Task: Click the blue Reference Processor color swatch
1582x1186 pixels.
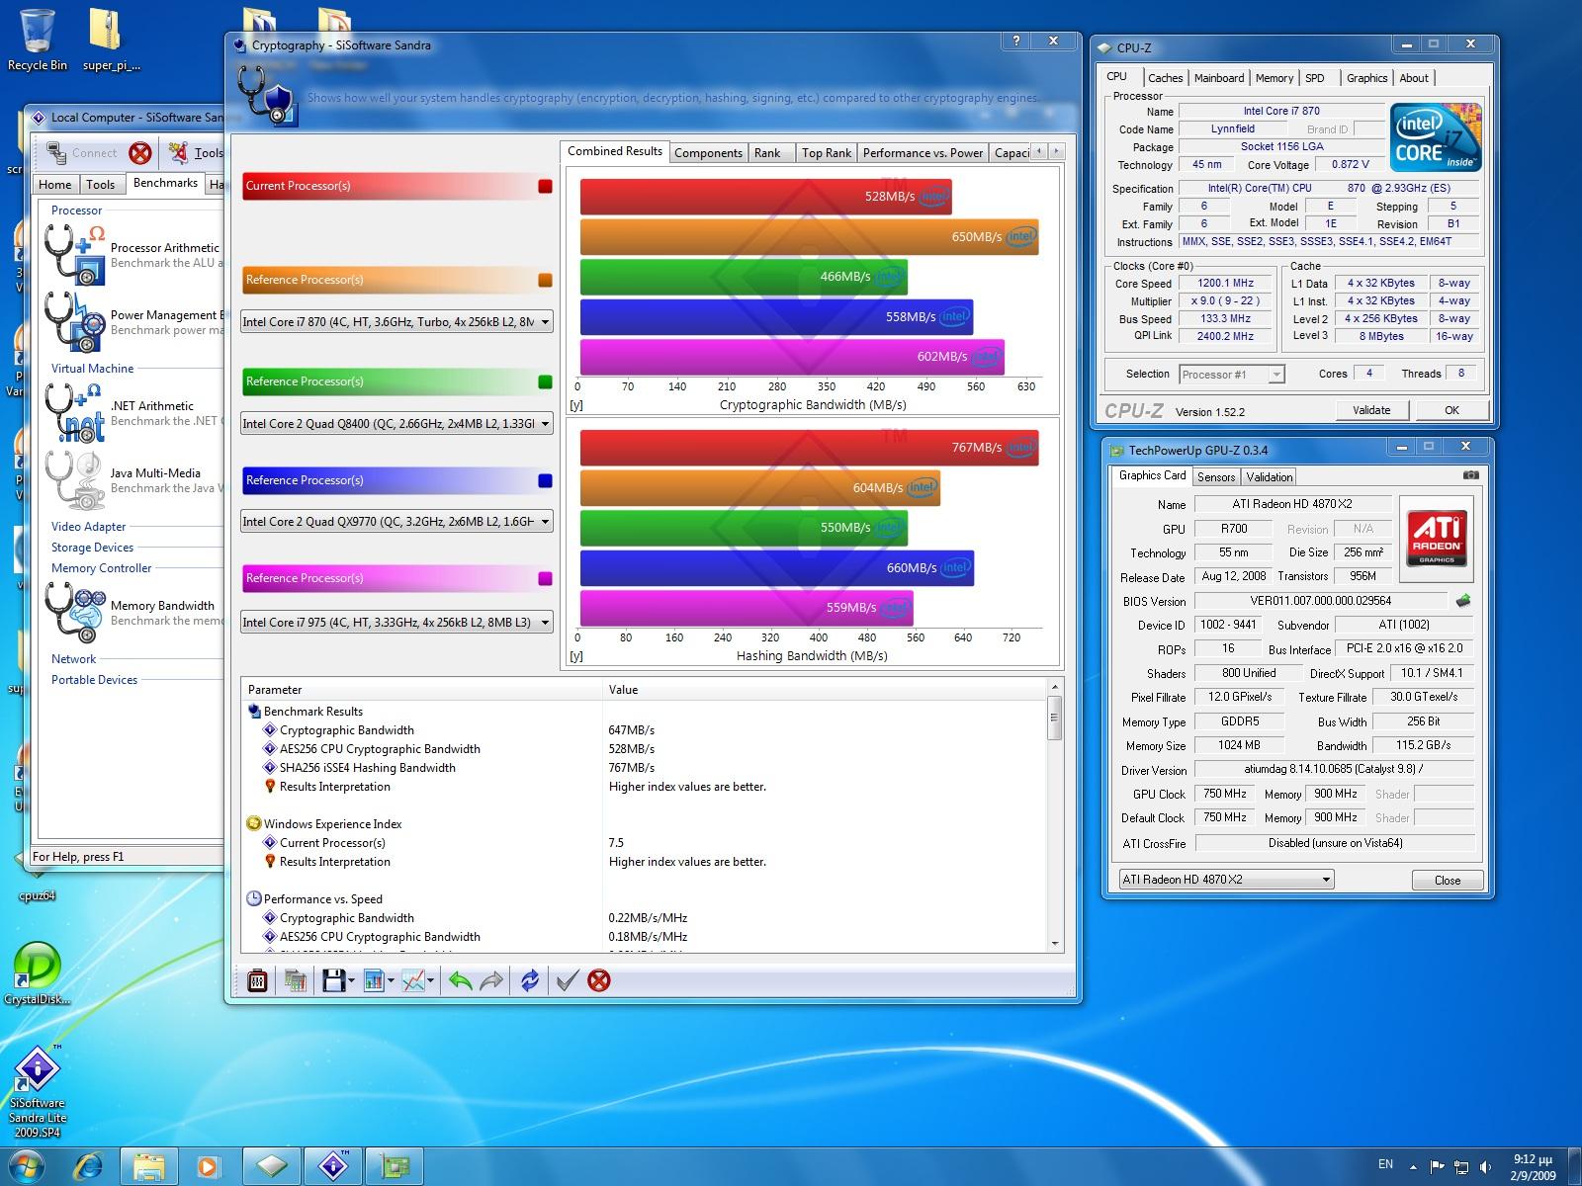Action: [545, 480]
